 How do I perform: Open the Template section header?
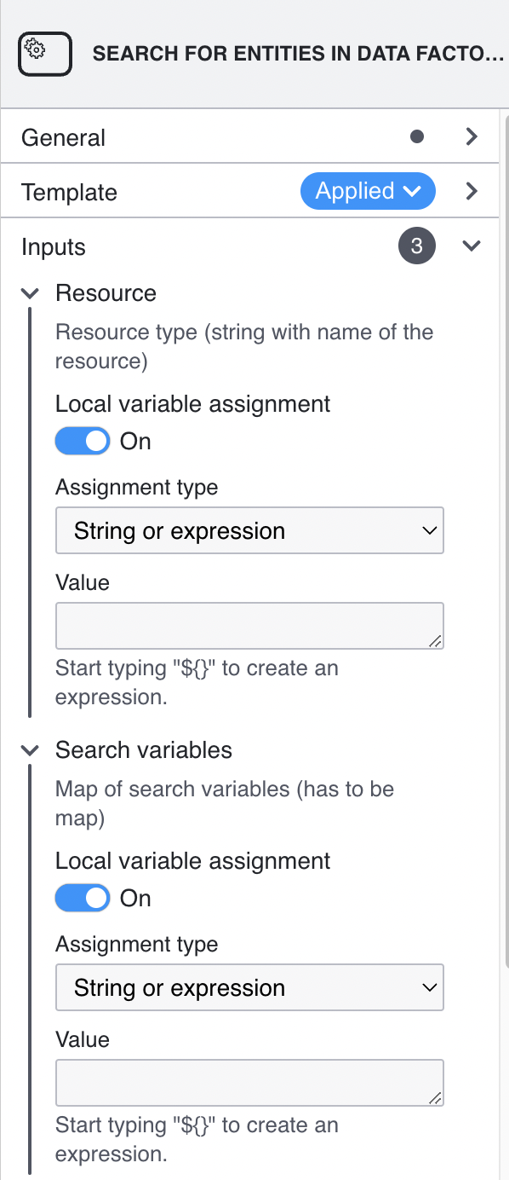click(249, 191)
